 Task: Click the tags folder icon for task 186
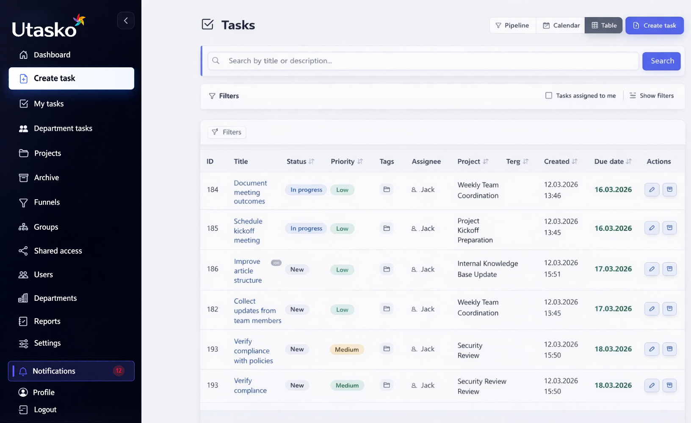[386, 269]
